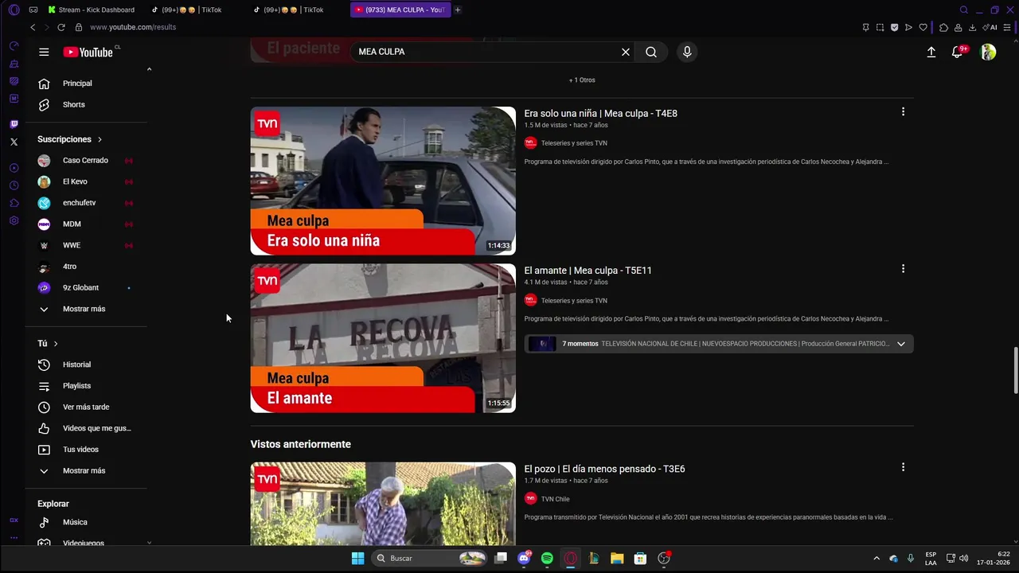Open Historial in the sidebar
Image resolution: width=1019 pixels, height=573 pixels.
(88, 364)
